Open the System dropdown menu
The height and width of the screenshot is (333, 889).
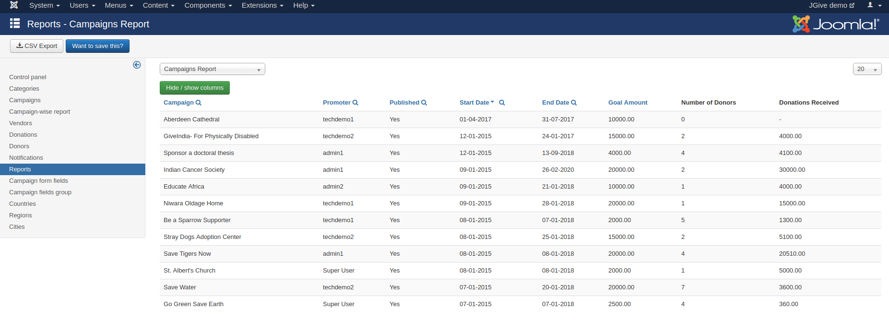point(44,5)
